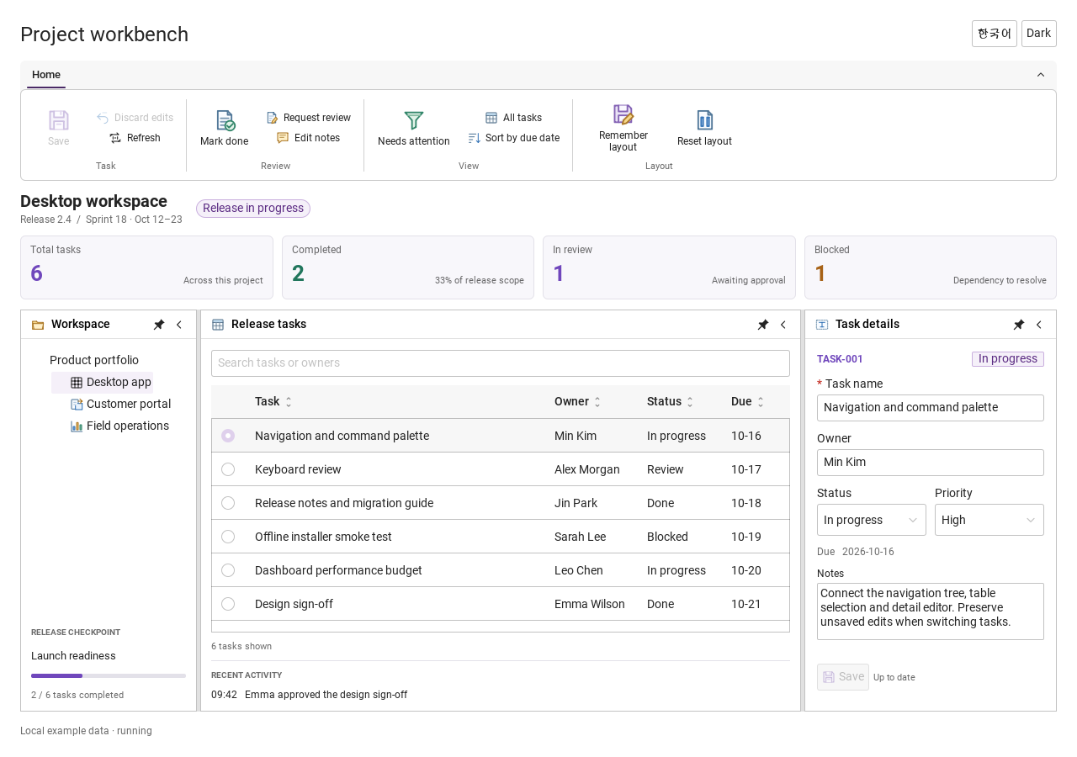Select the Design sign-off radio button

[228, 604]
